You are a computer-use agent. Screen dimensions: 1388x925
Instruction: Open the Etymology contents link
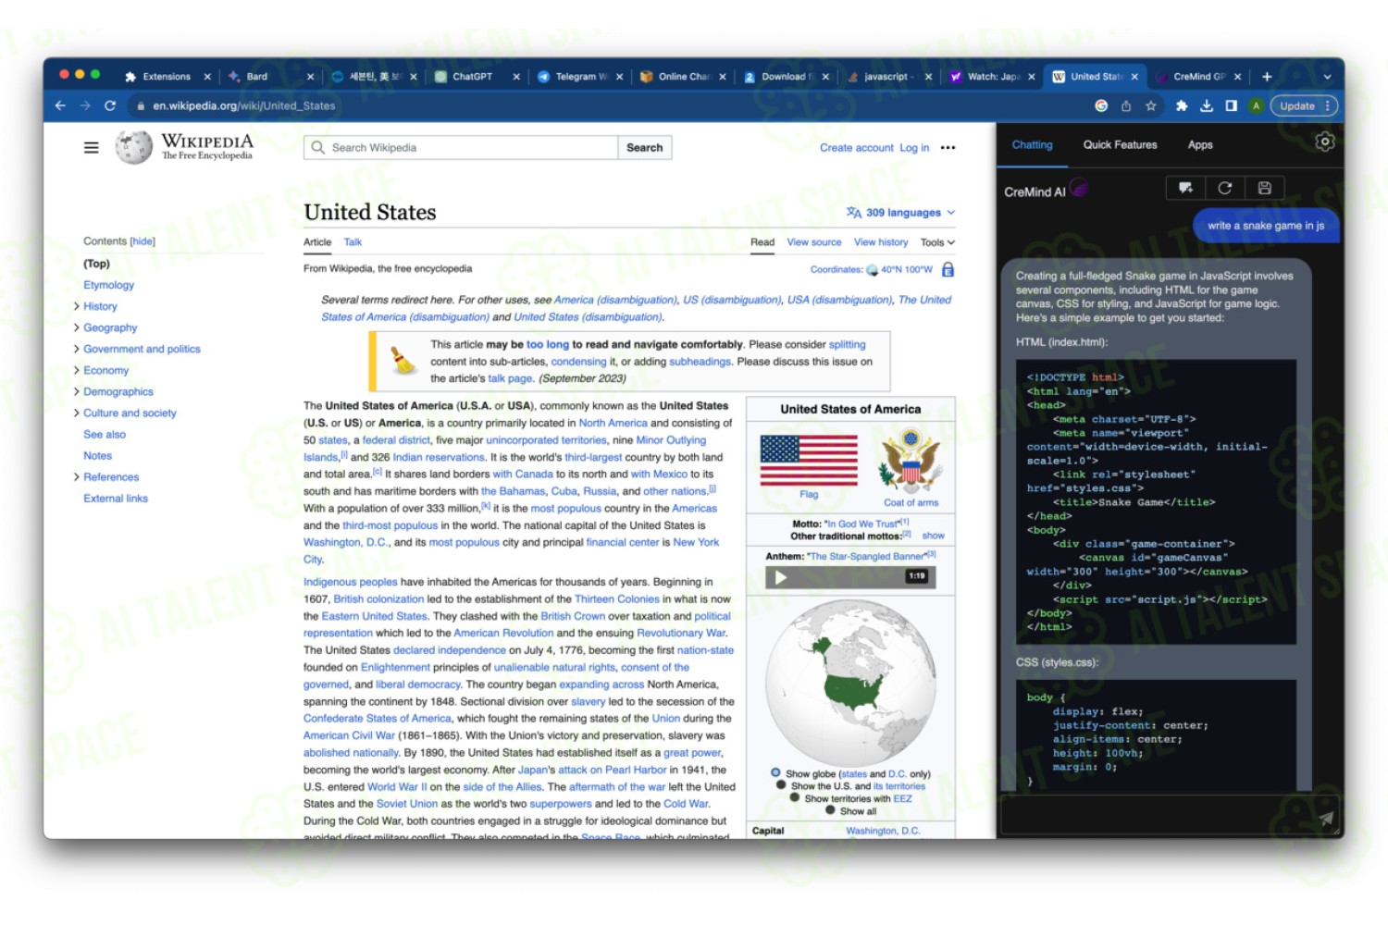109,285
